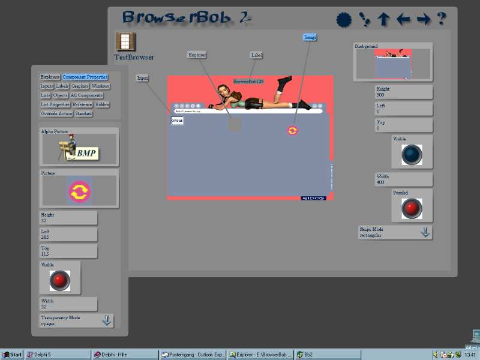Switch to the Component Properties tab

[85, 77]
